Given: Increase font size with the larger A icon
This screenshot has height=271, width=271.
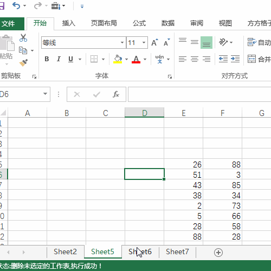Looking at the screenshot, I should [154, 43].
